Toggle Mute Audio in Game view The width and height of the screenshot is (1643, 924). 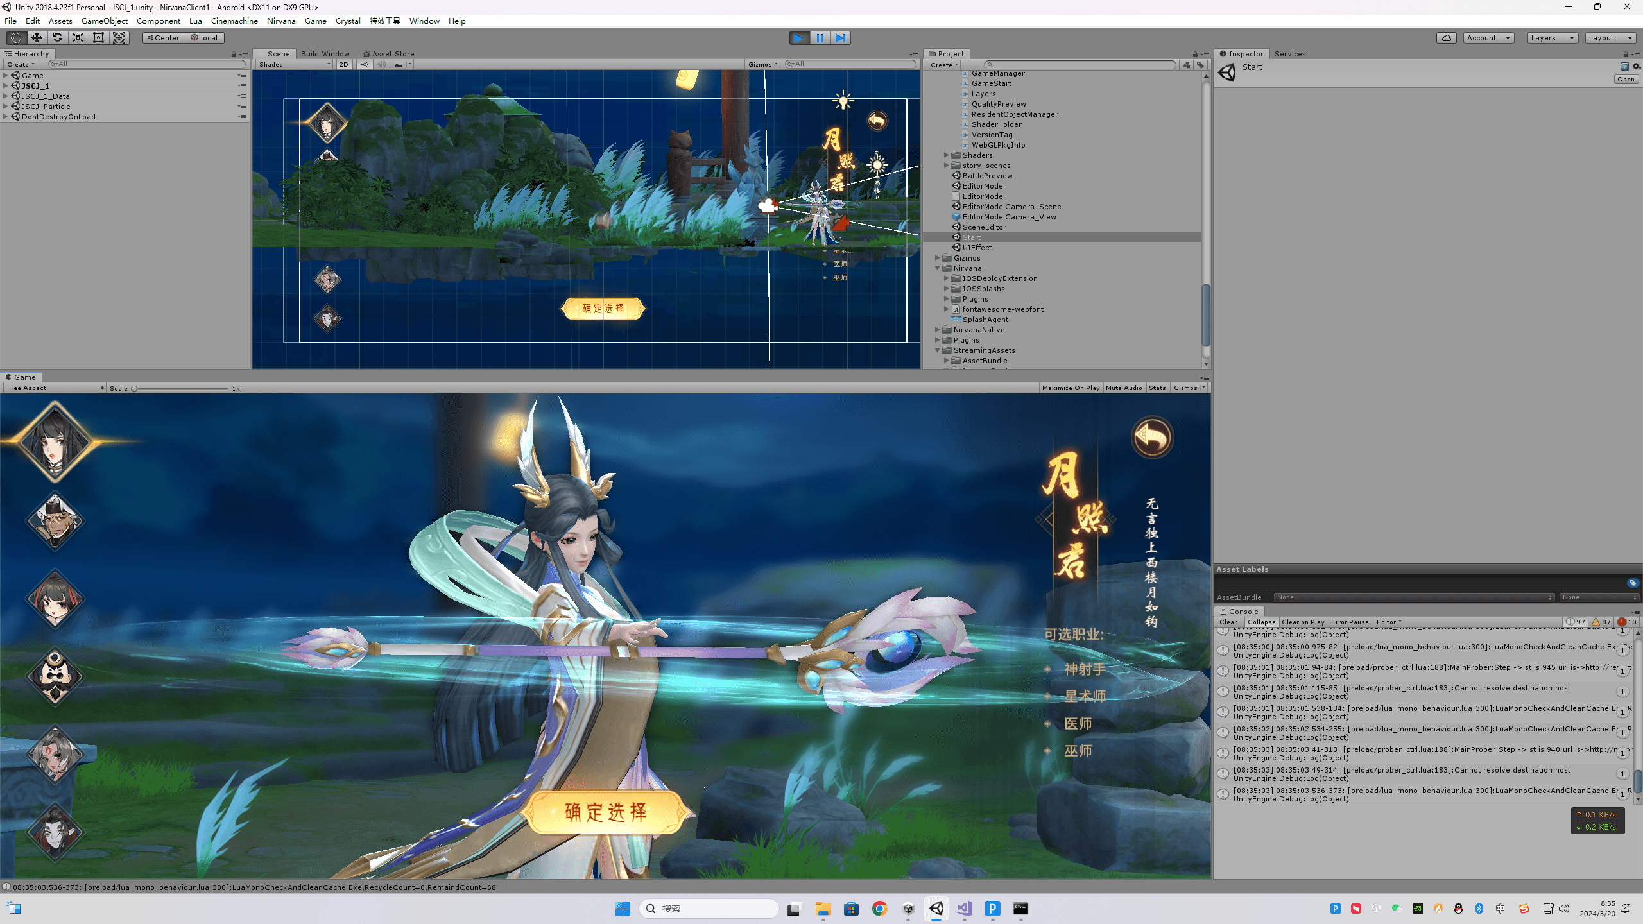click(1124, 388)
